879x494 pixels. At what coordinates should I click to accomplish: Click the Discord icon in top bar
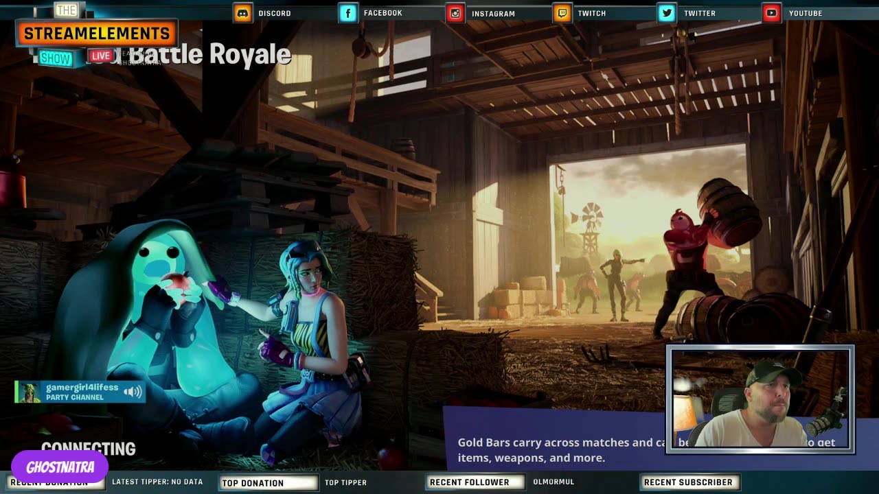[x=242, y=13]
